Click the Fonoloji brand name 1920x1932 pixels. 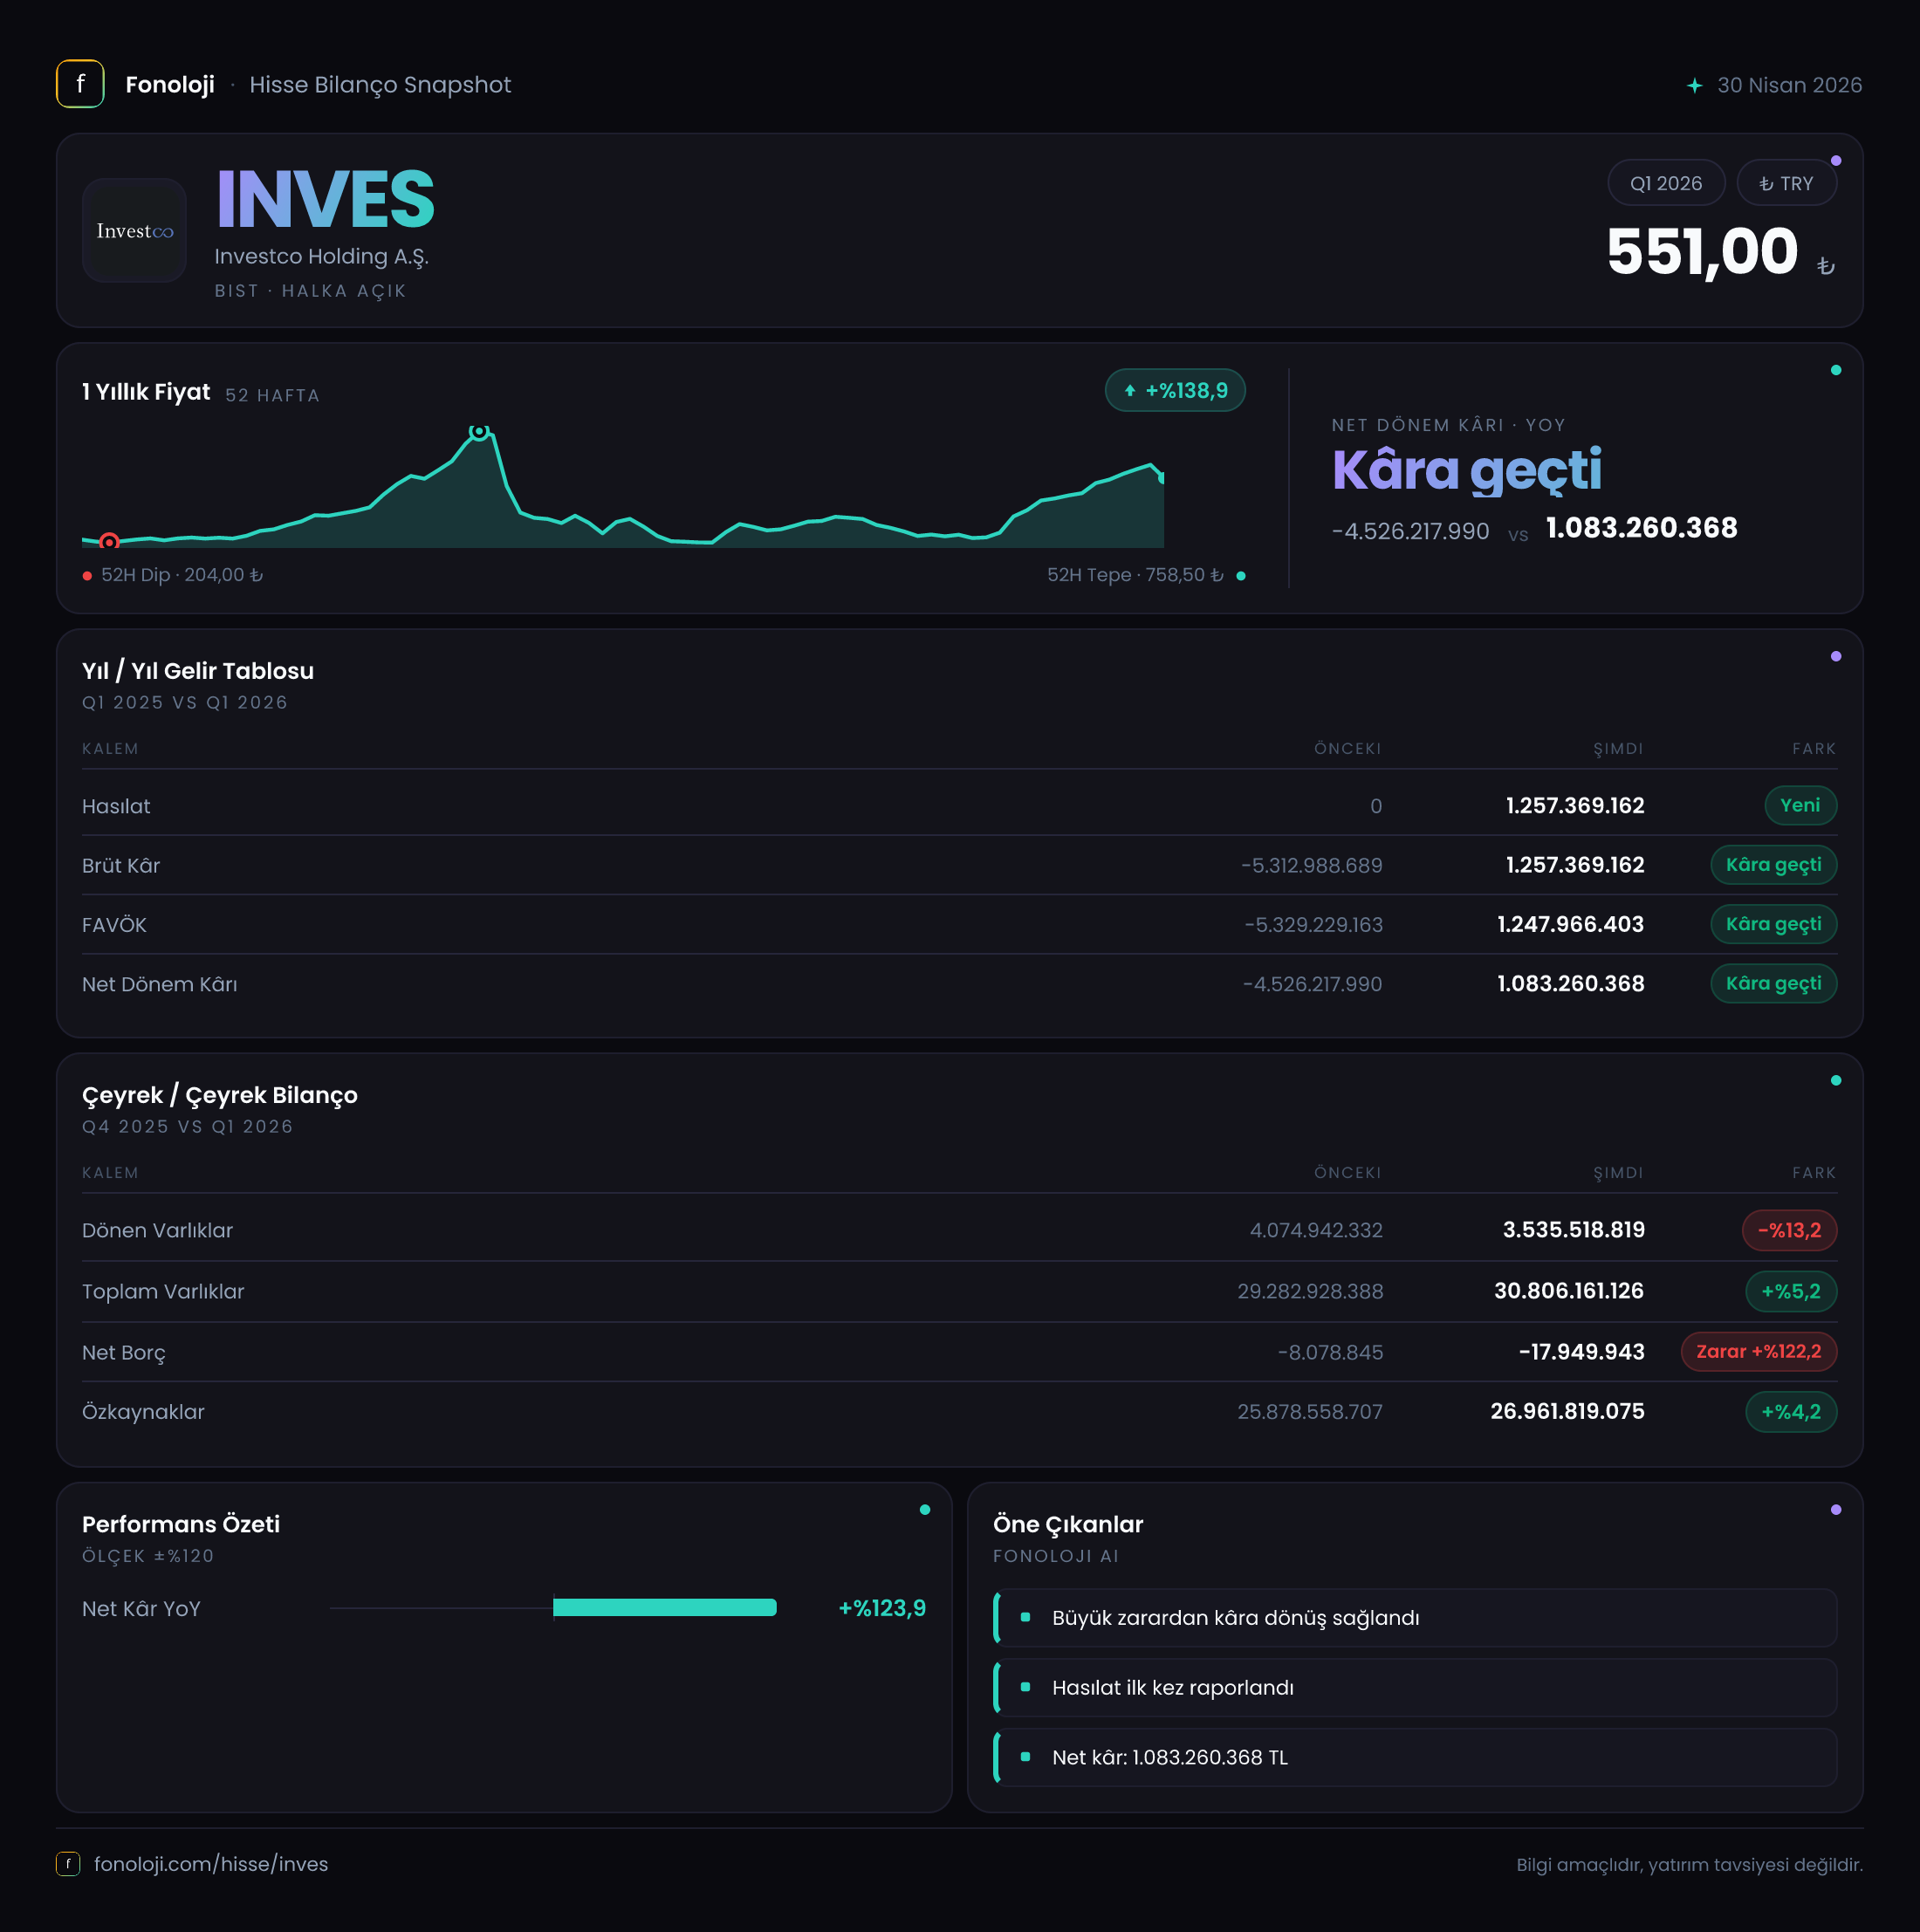170,85
